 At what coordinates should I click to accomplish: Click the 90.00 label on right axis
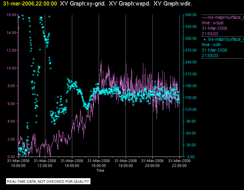191,121
